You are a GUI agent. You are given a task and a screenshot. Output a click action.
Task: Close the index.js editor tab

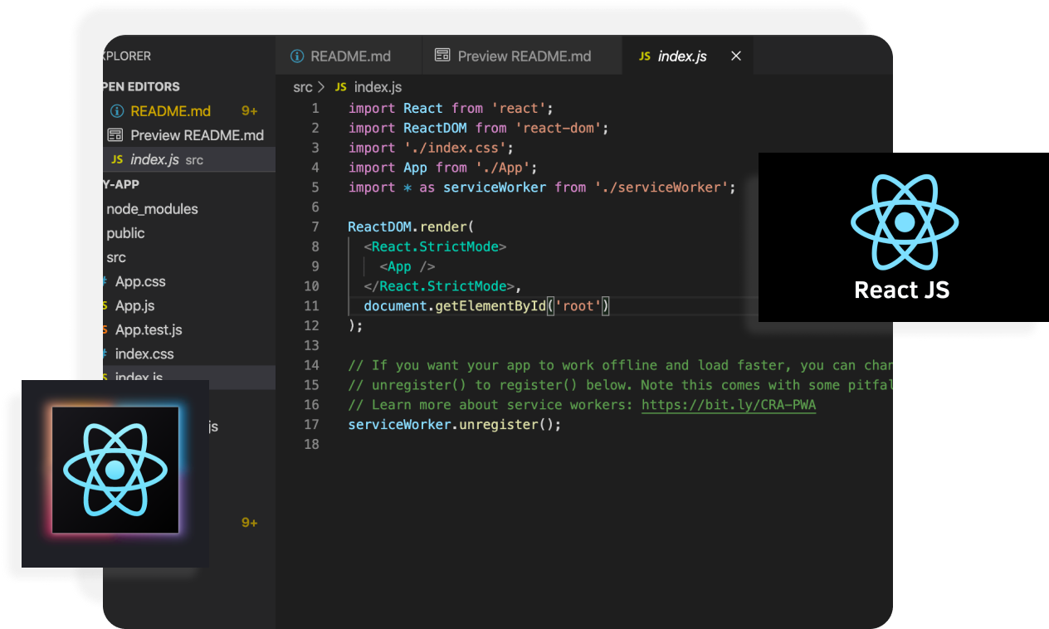(735, 56)
